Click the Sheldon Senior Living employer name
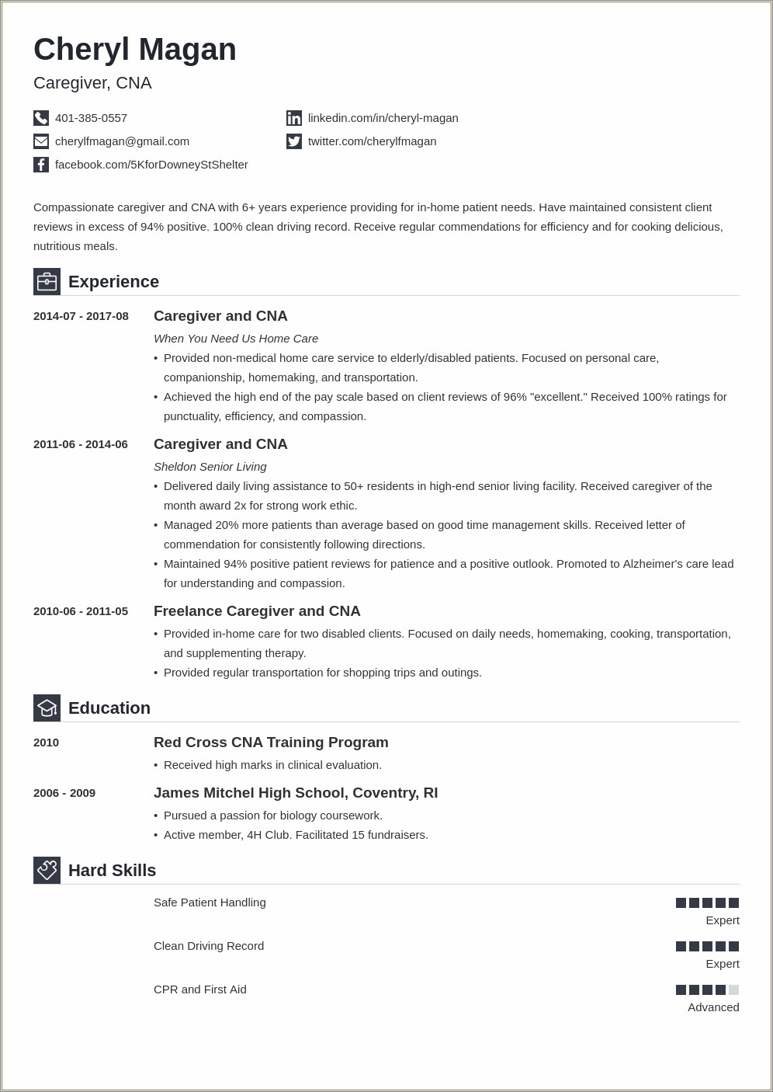 coord(210,467)
